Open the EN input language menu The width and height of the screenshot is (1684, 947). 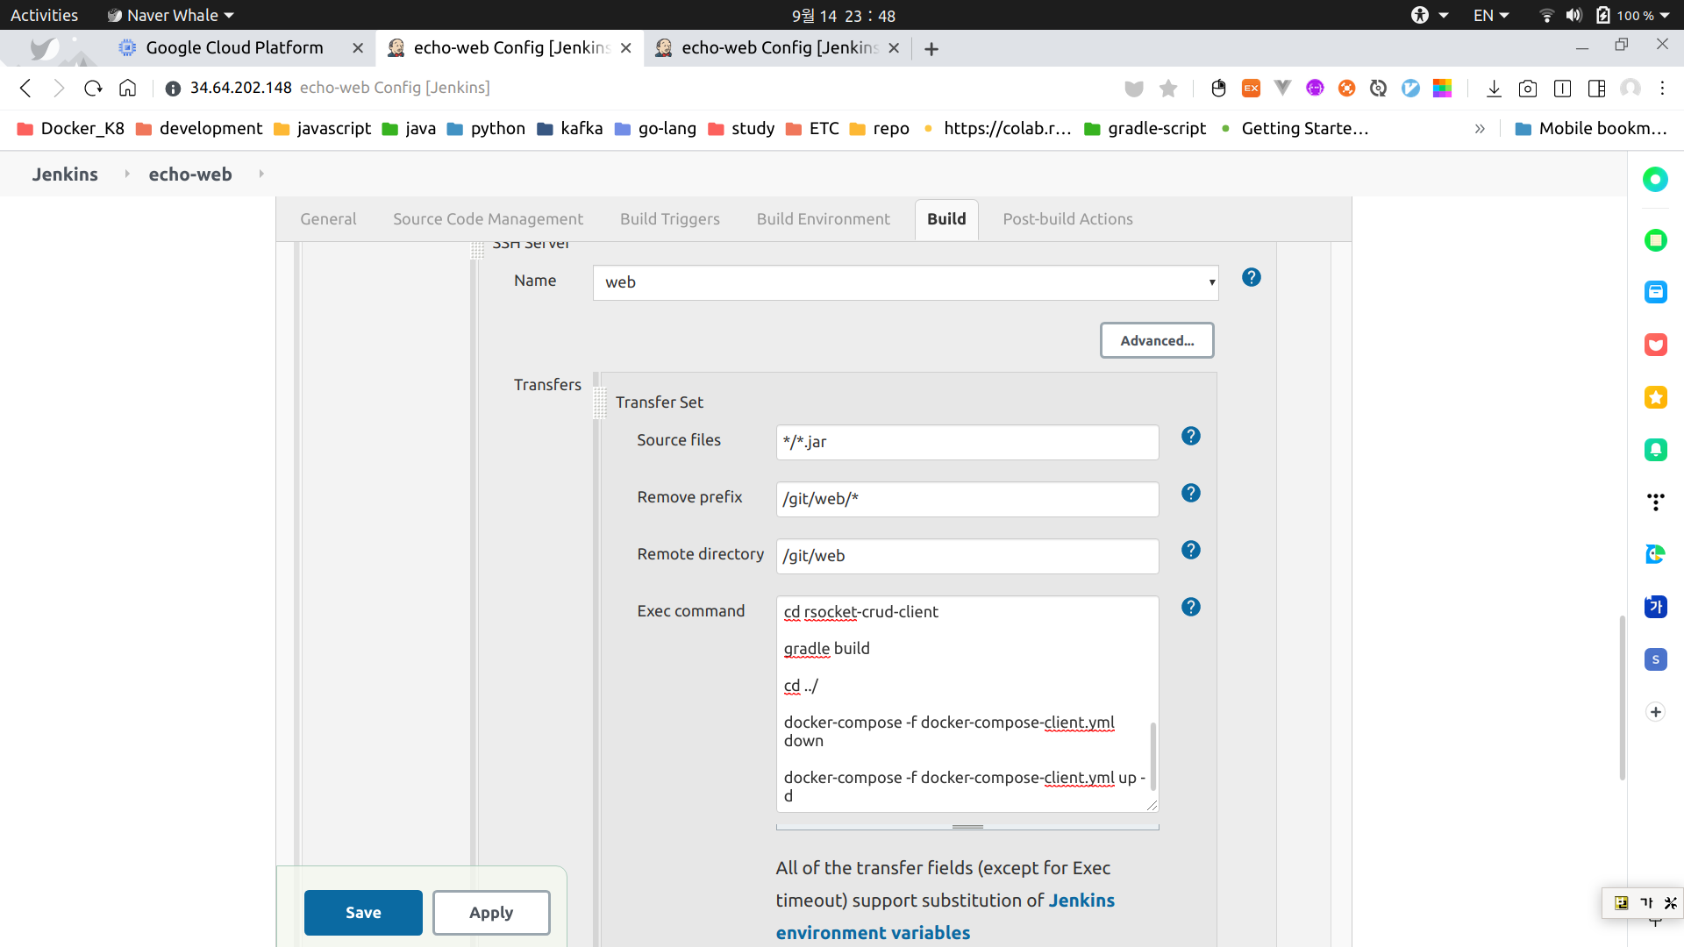pyautogui.click(x=1490, y=15)
